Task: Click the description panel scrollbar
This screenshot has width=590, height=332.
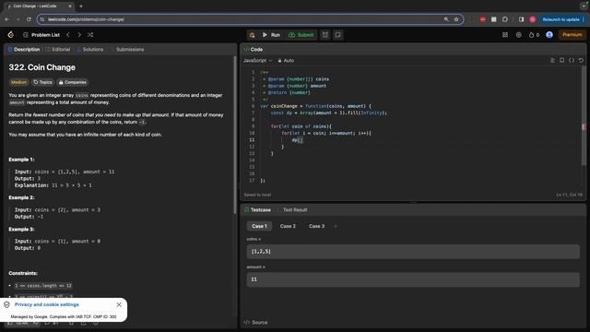Action: 235,136
